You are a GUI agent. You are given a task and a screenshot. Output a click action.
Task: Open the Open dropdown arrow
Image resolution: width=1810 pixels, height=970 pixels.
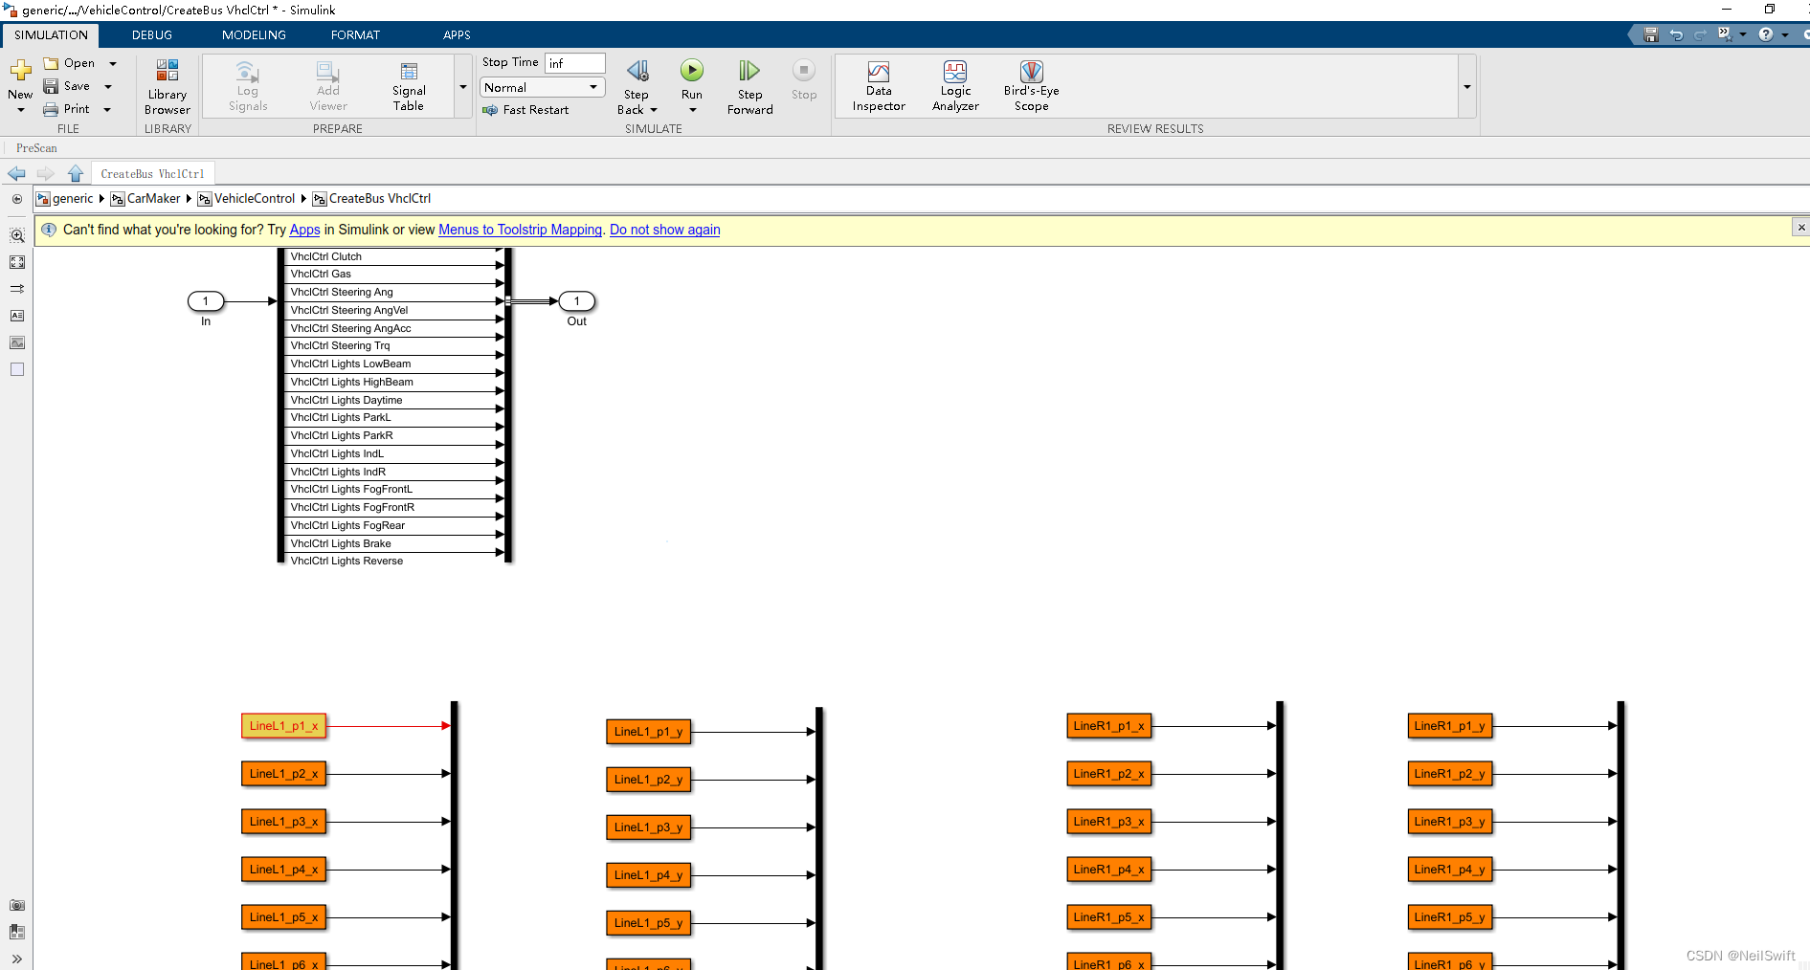113,64
